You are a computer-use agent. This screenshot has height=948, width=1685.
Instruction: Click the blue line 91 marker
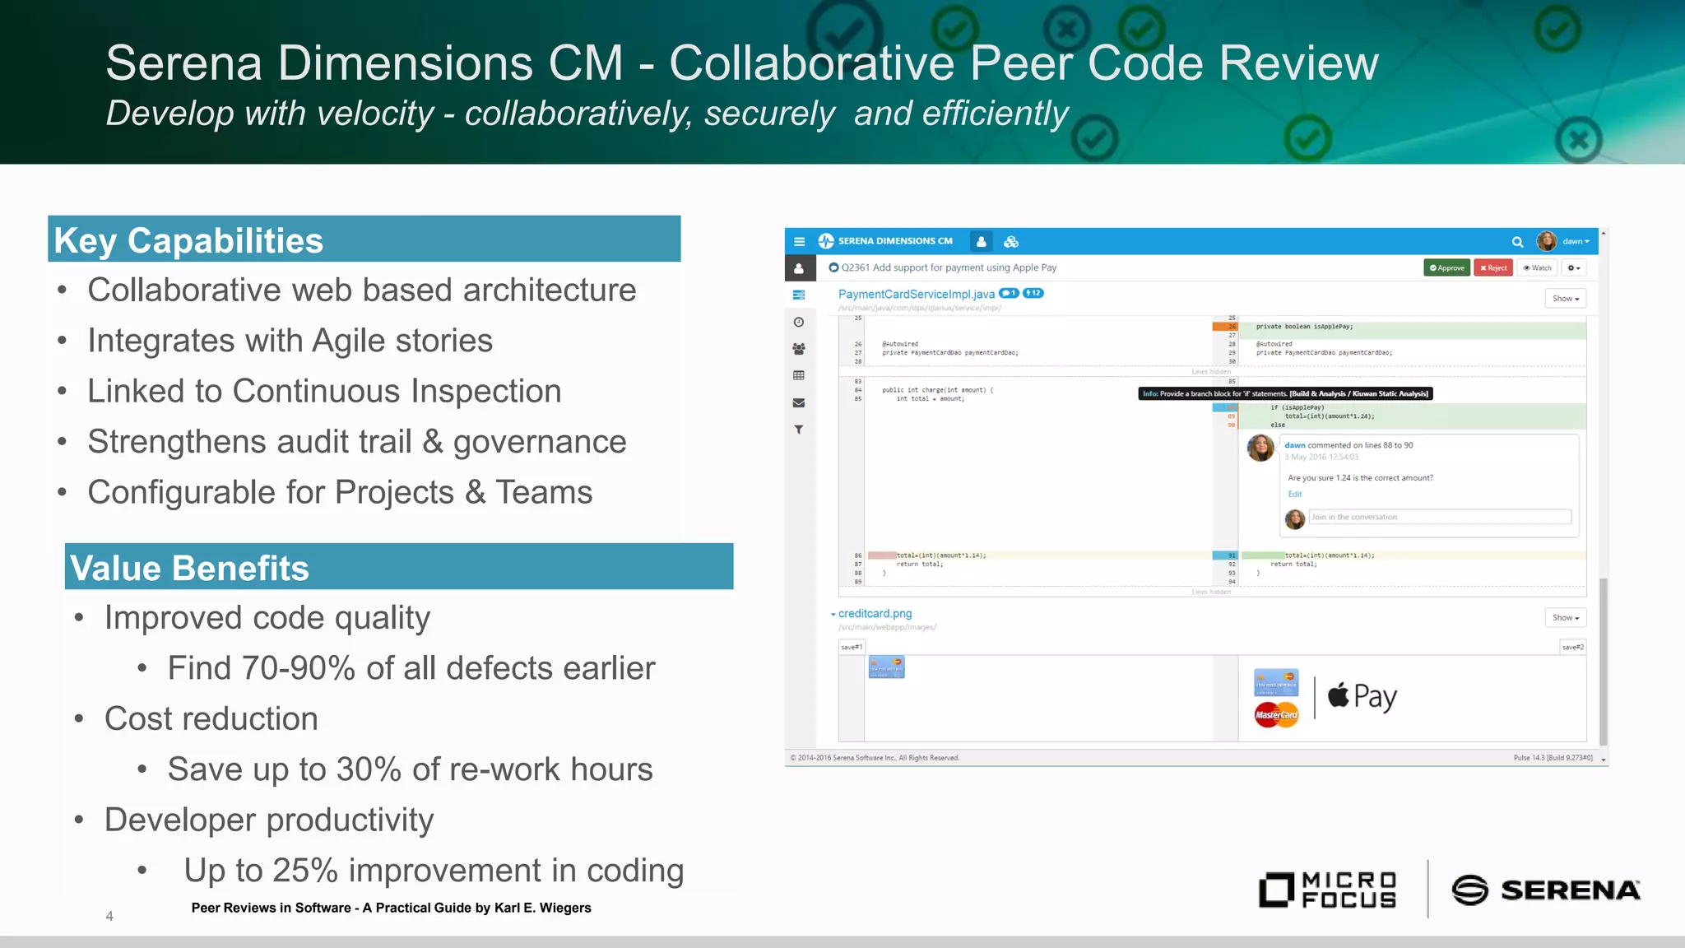coord(1225,555)
